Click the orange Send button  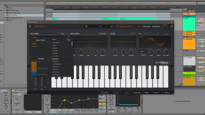(x=68, y=39)
